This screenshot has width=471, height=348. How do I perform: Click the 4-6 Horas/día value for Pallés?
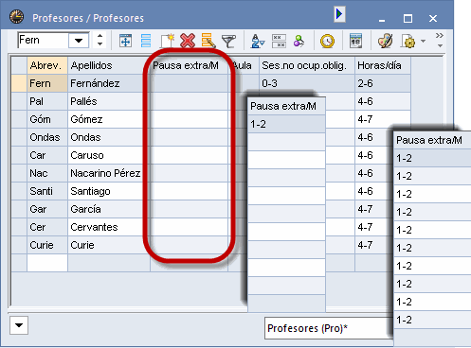coord(383,101)
